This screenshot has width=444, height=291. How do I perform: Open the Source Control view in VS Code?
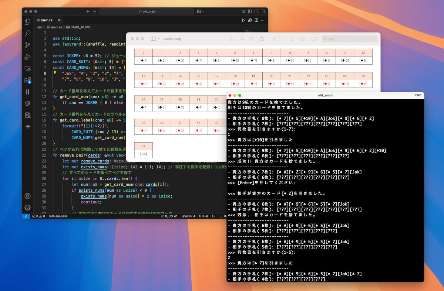pyautogui.click(x=28, y=45)
